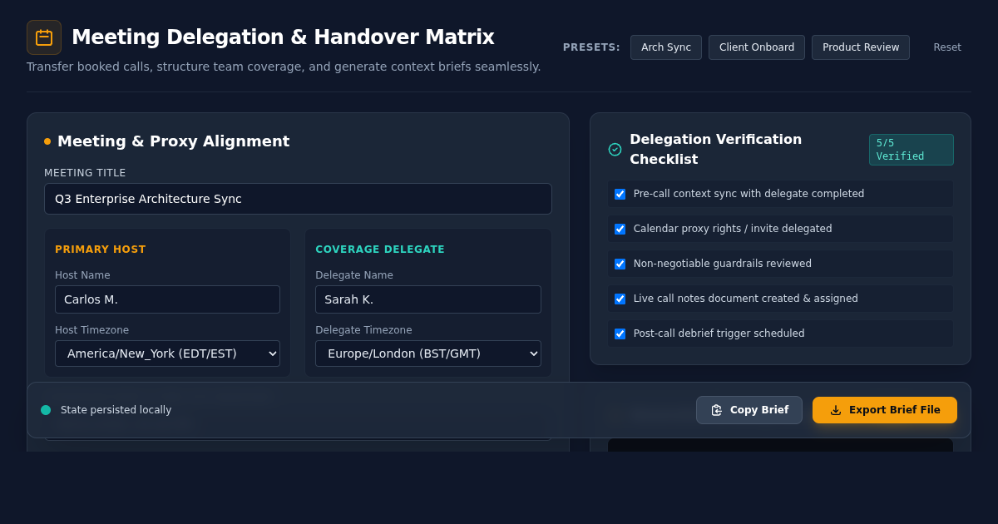This screenshot has height=524, width=998.
Task: Click the Host Timezone label
Action: [x=91, y=330]
